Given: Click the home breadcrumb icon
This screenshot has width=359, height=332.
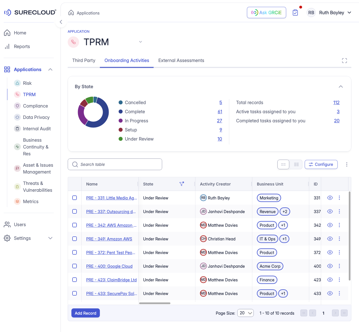Looking at the screenshot, I should click(x=71, y=13).
